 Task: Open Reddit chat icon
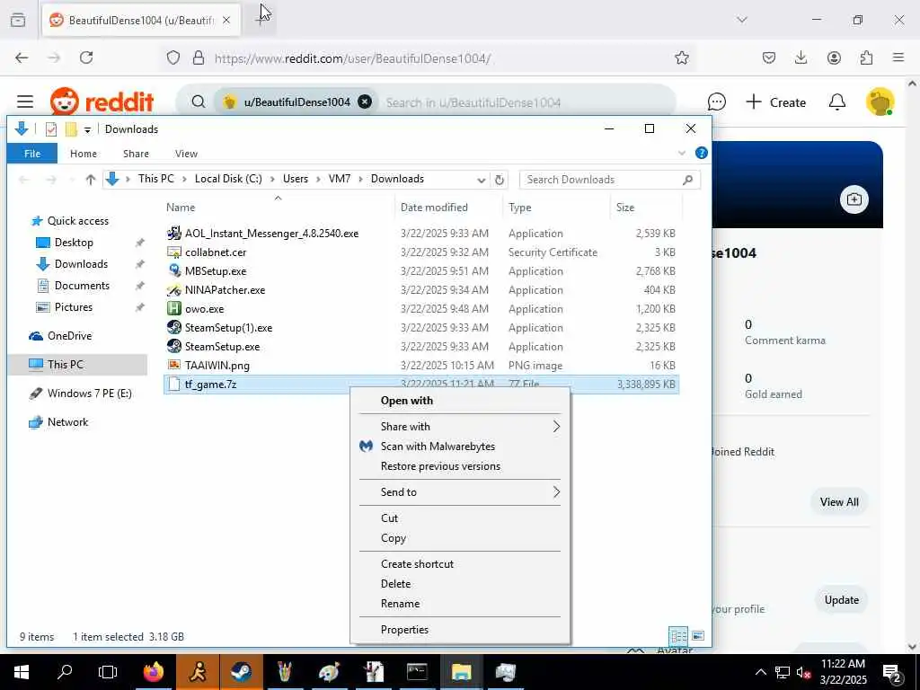tap(716, 102)
